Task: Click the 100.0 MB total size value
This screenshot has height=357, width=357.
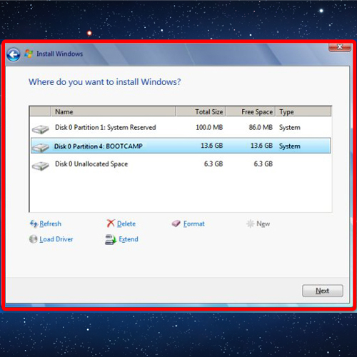Action: click(x=209, y=127)
